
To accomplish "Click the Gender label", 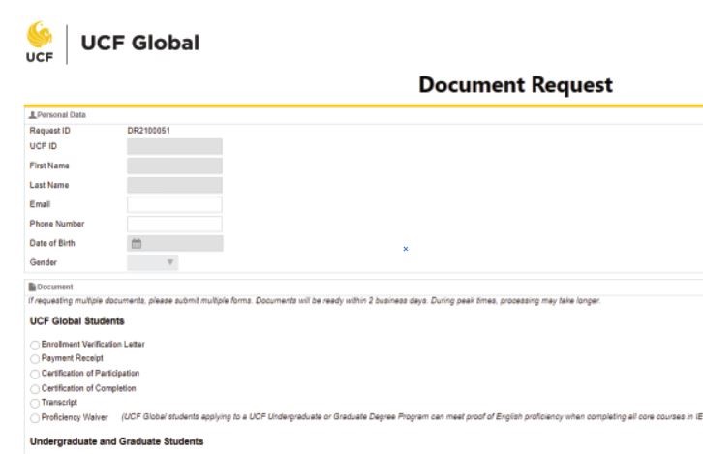I will click(x=43, y=262).
